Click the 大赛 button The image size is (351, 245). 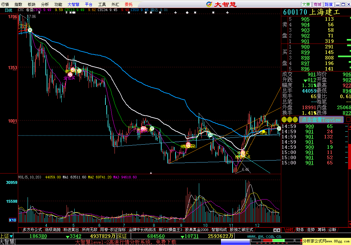pos(306,5)
